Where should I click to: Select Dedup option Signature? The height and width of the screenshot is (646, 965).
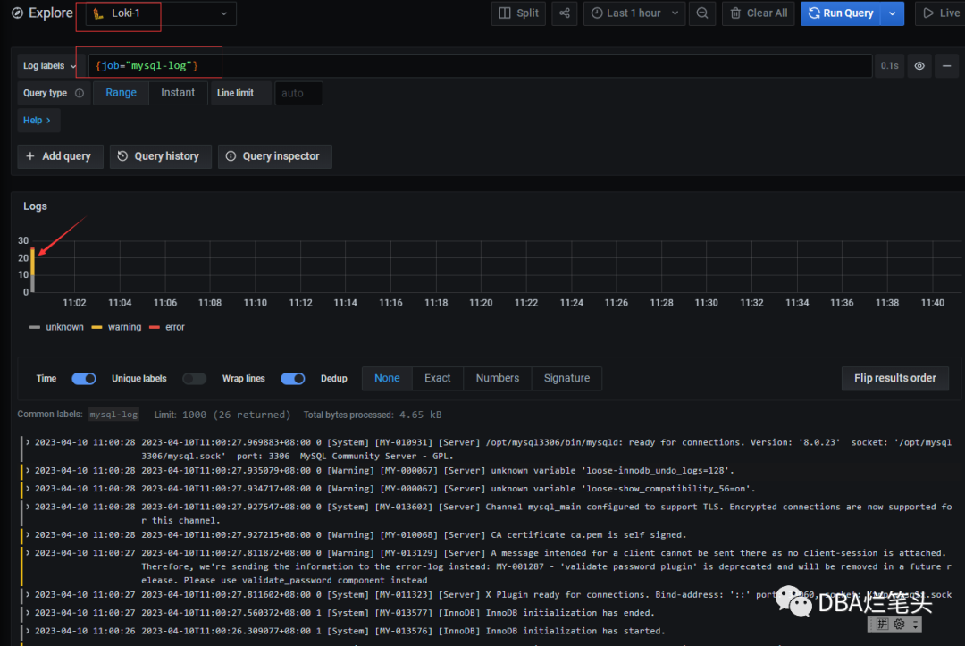[x=566, y=378]
